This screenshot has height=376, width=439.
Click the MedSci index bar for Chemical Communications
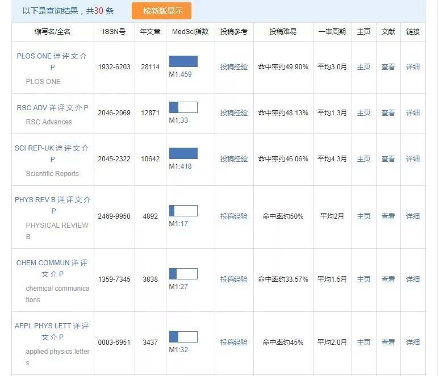tap(183, 274)
